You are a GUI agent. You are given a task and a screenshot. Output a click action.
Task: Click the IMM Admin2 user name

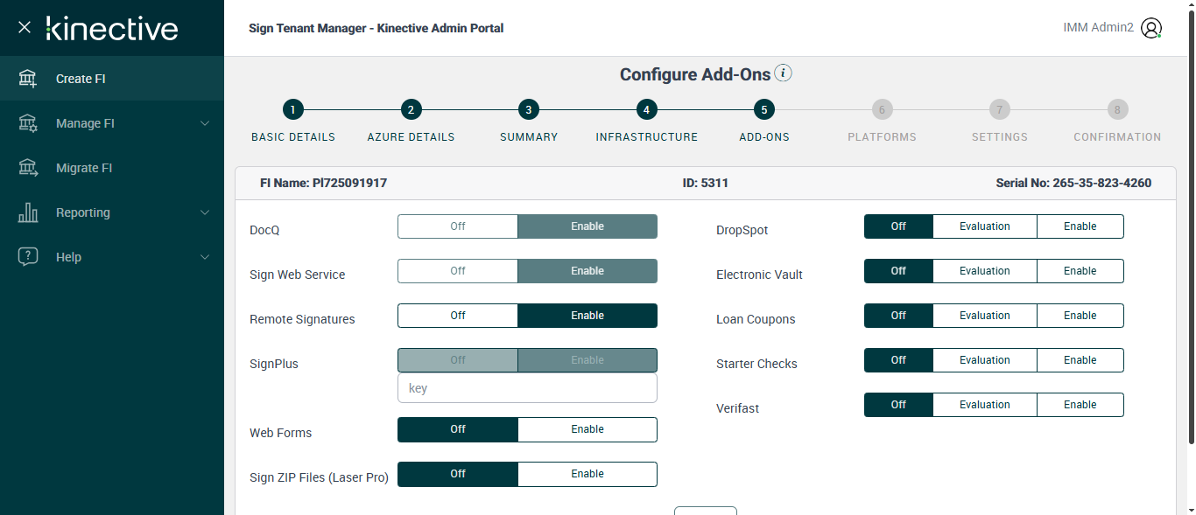click(x=1098, y=28)
